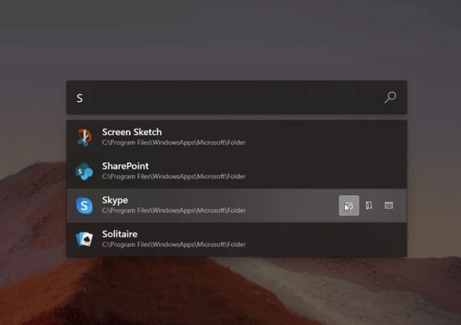Select the SharePoint app icon
Viewport: 461px width, 325px height.
84,171
